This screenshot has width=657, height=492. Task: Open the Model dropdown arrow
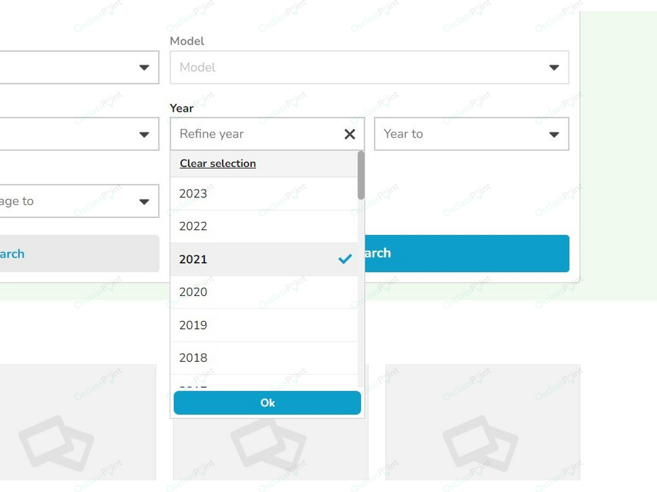point(554,67)
